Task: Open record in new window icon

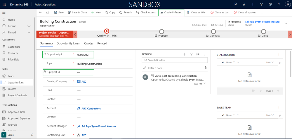Action: [48, 13]
